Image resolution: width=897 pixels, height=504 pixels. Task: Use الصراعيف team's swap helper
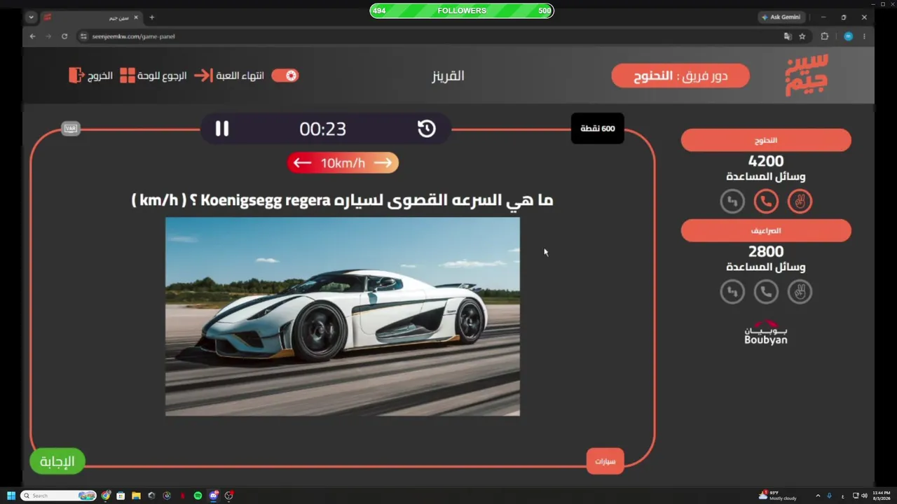[732, 292]
